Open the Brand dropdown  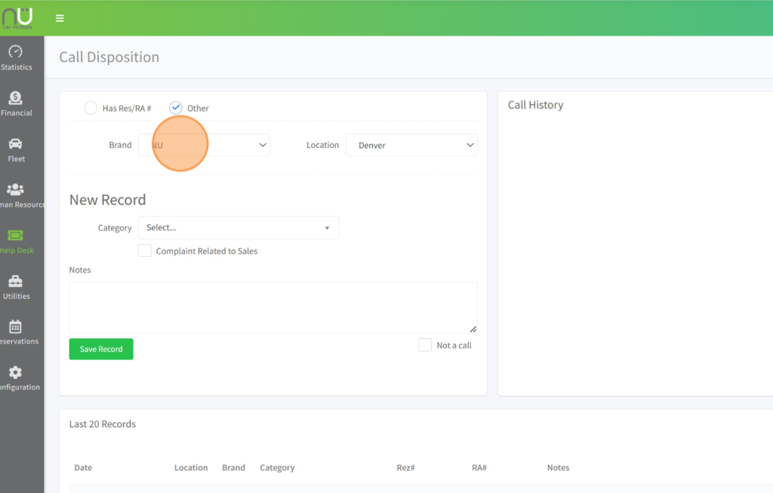[204, 145]
